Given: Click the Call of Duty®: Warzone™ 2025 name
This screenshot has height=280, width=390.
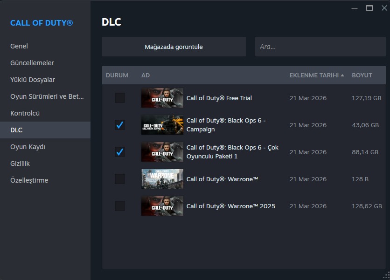Looking at the screenshot, I should pos(231,206).
